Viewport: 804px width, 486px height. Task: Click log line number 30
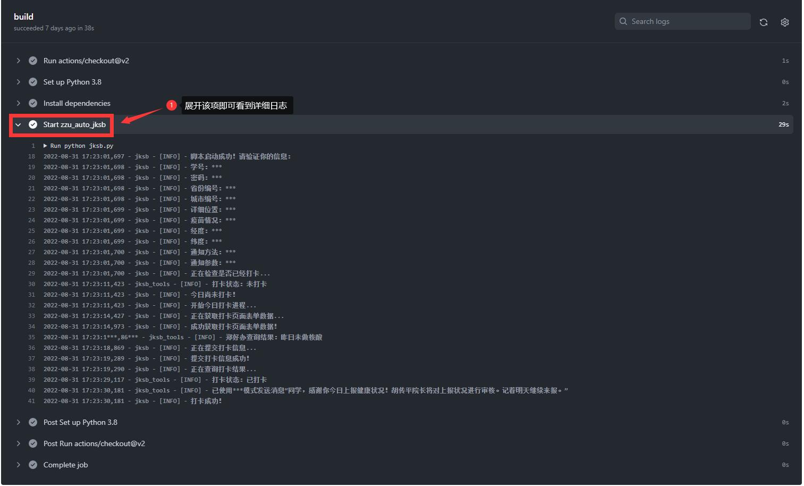tap(31, 284)
